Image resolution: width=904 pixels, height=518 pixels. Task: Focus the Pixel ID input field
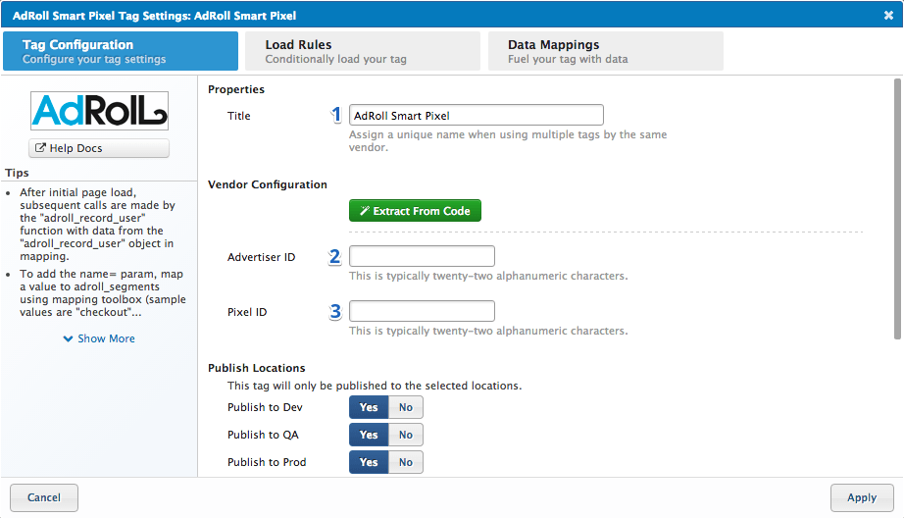point(422,312)
